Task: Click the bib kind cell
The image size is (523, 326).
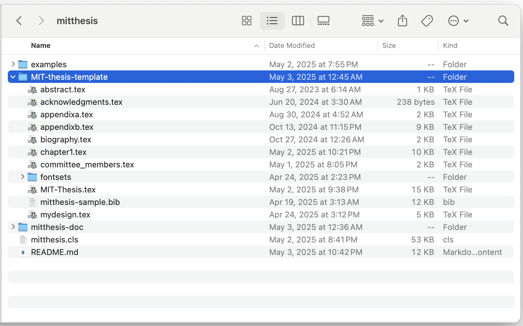Action: tap(449, 202)
